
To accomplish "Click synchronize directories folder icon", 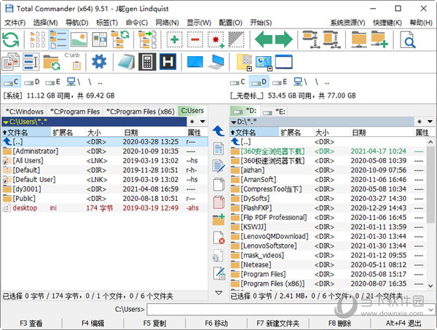I will tap(52, 63).
